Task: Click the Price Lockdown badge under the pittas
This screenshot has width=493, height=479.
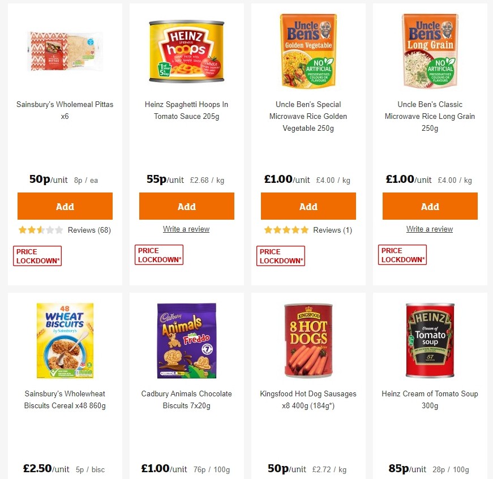Action: pos(37,255)
